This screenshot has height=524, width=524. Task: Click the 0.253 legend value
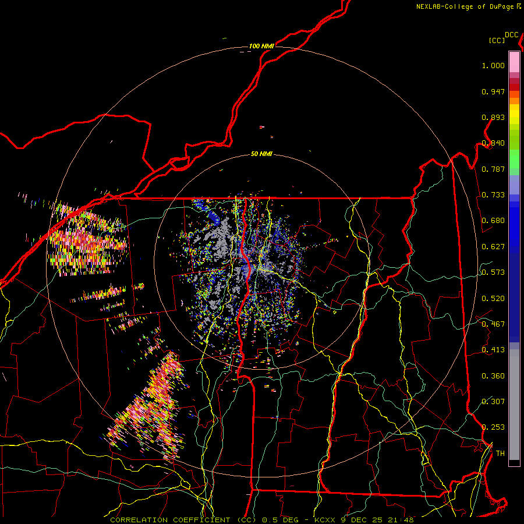tap(493, 427)
